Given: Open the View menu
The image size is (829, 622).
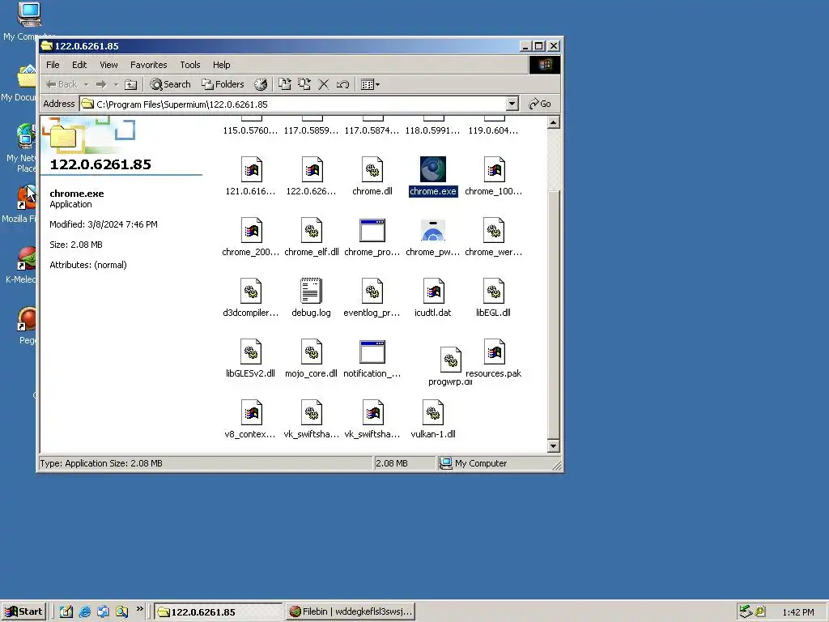Looking at the screenshot, I should pos(109,65).
